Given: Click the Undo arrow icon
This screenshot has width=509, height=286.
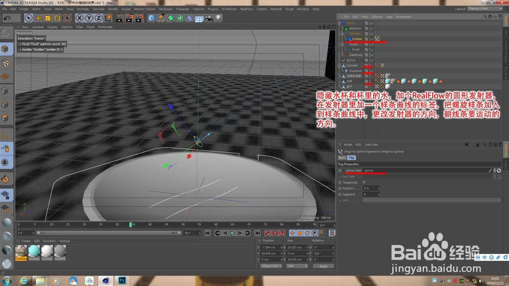Looking at the screenshot, I should tap(7, 18).
